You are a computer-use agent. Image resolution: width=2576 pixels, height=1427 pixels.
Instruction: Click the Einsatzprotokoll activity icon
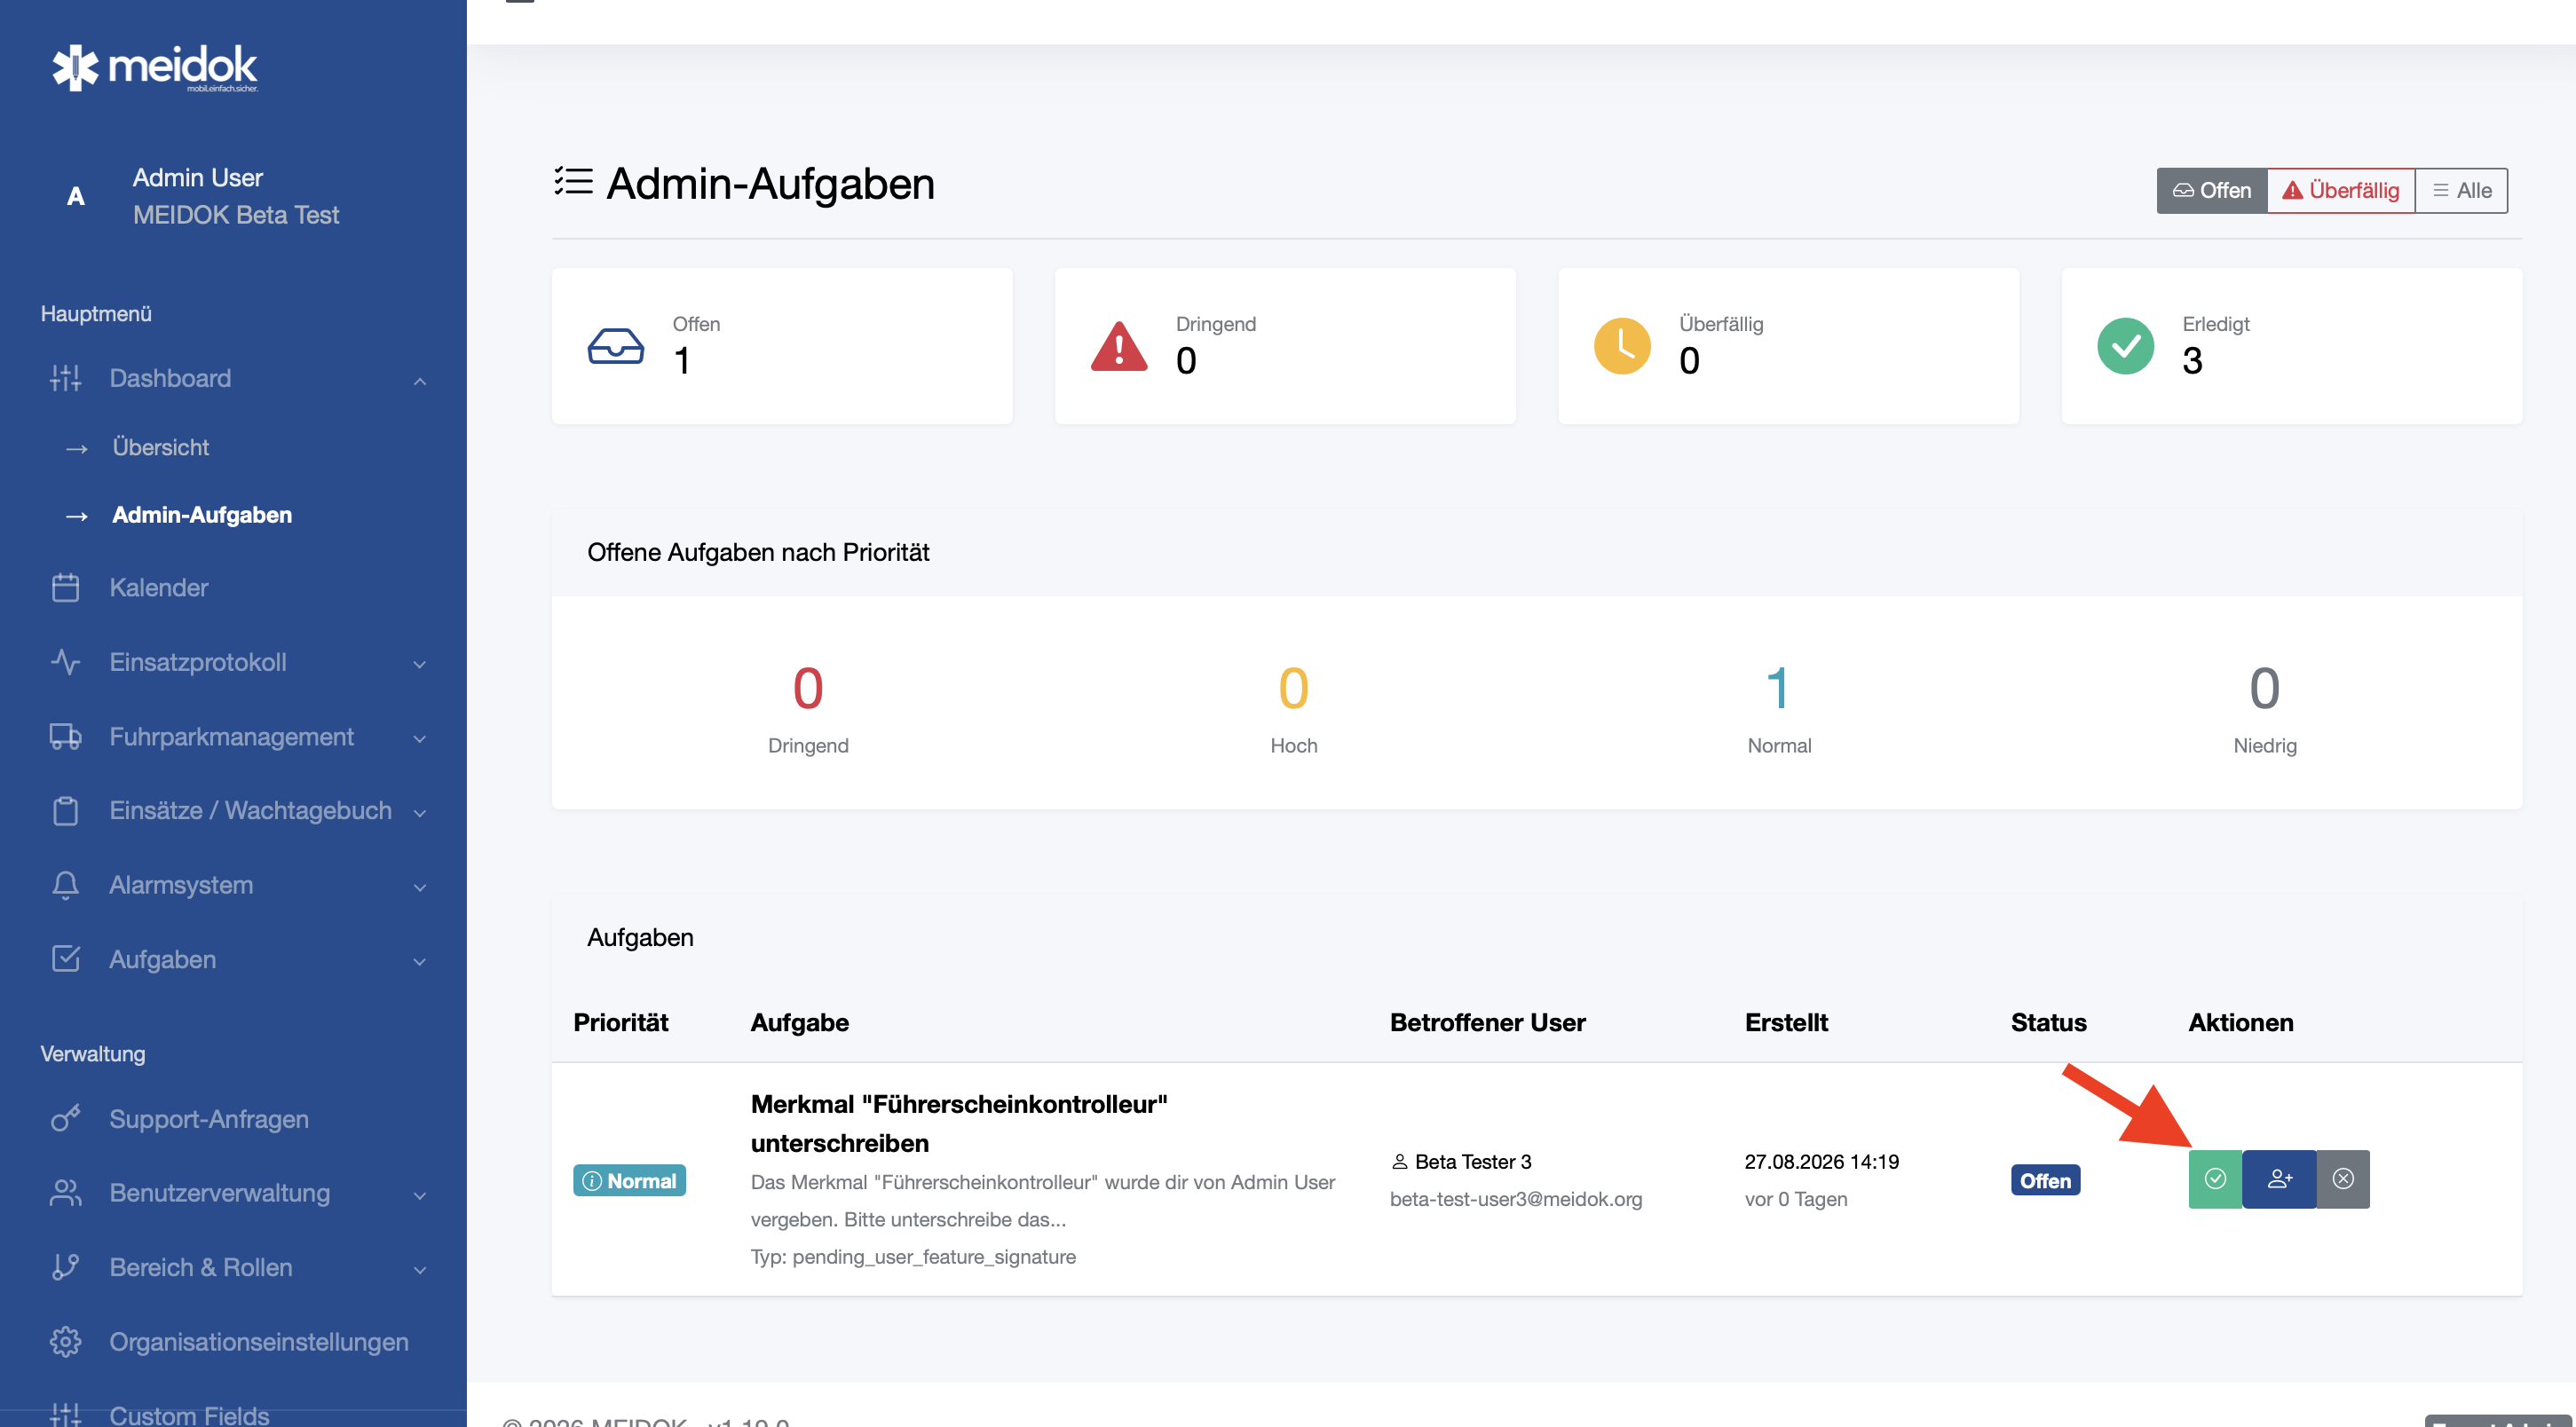pos(65,662)
